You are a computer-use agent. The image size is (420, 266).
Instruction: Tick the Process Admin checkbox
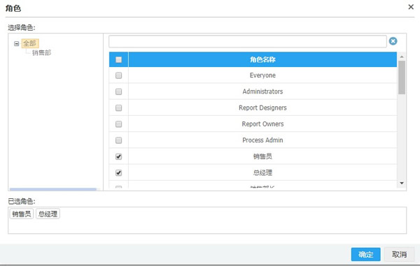pyautogui.click(x=118, y=140)
